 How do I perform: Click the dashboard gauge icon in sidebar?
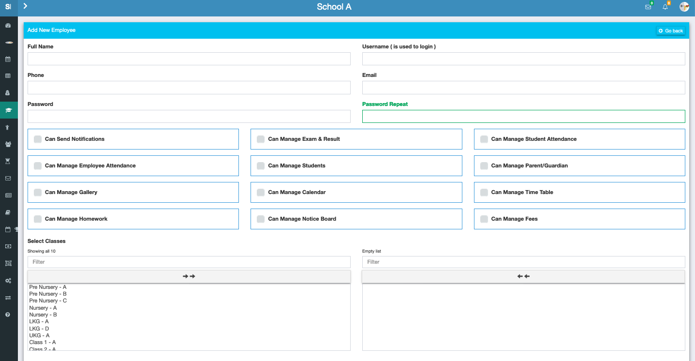[x=8, y=25]
